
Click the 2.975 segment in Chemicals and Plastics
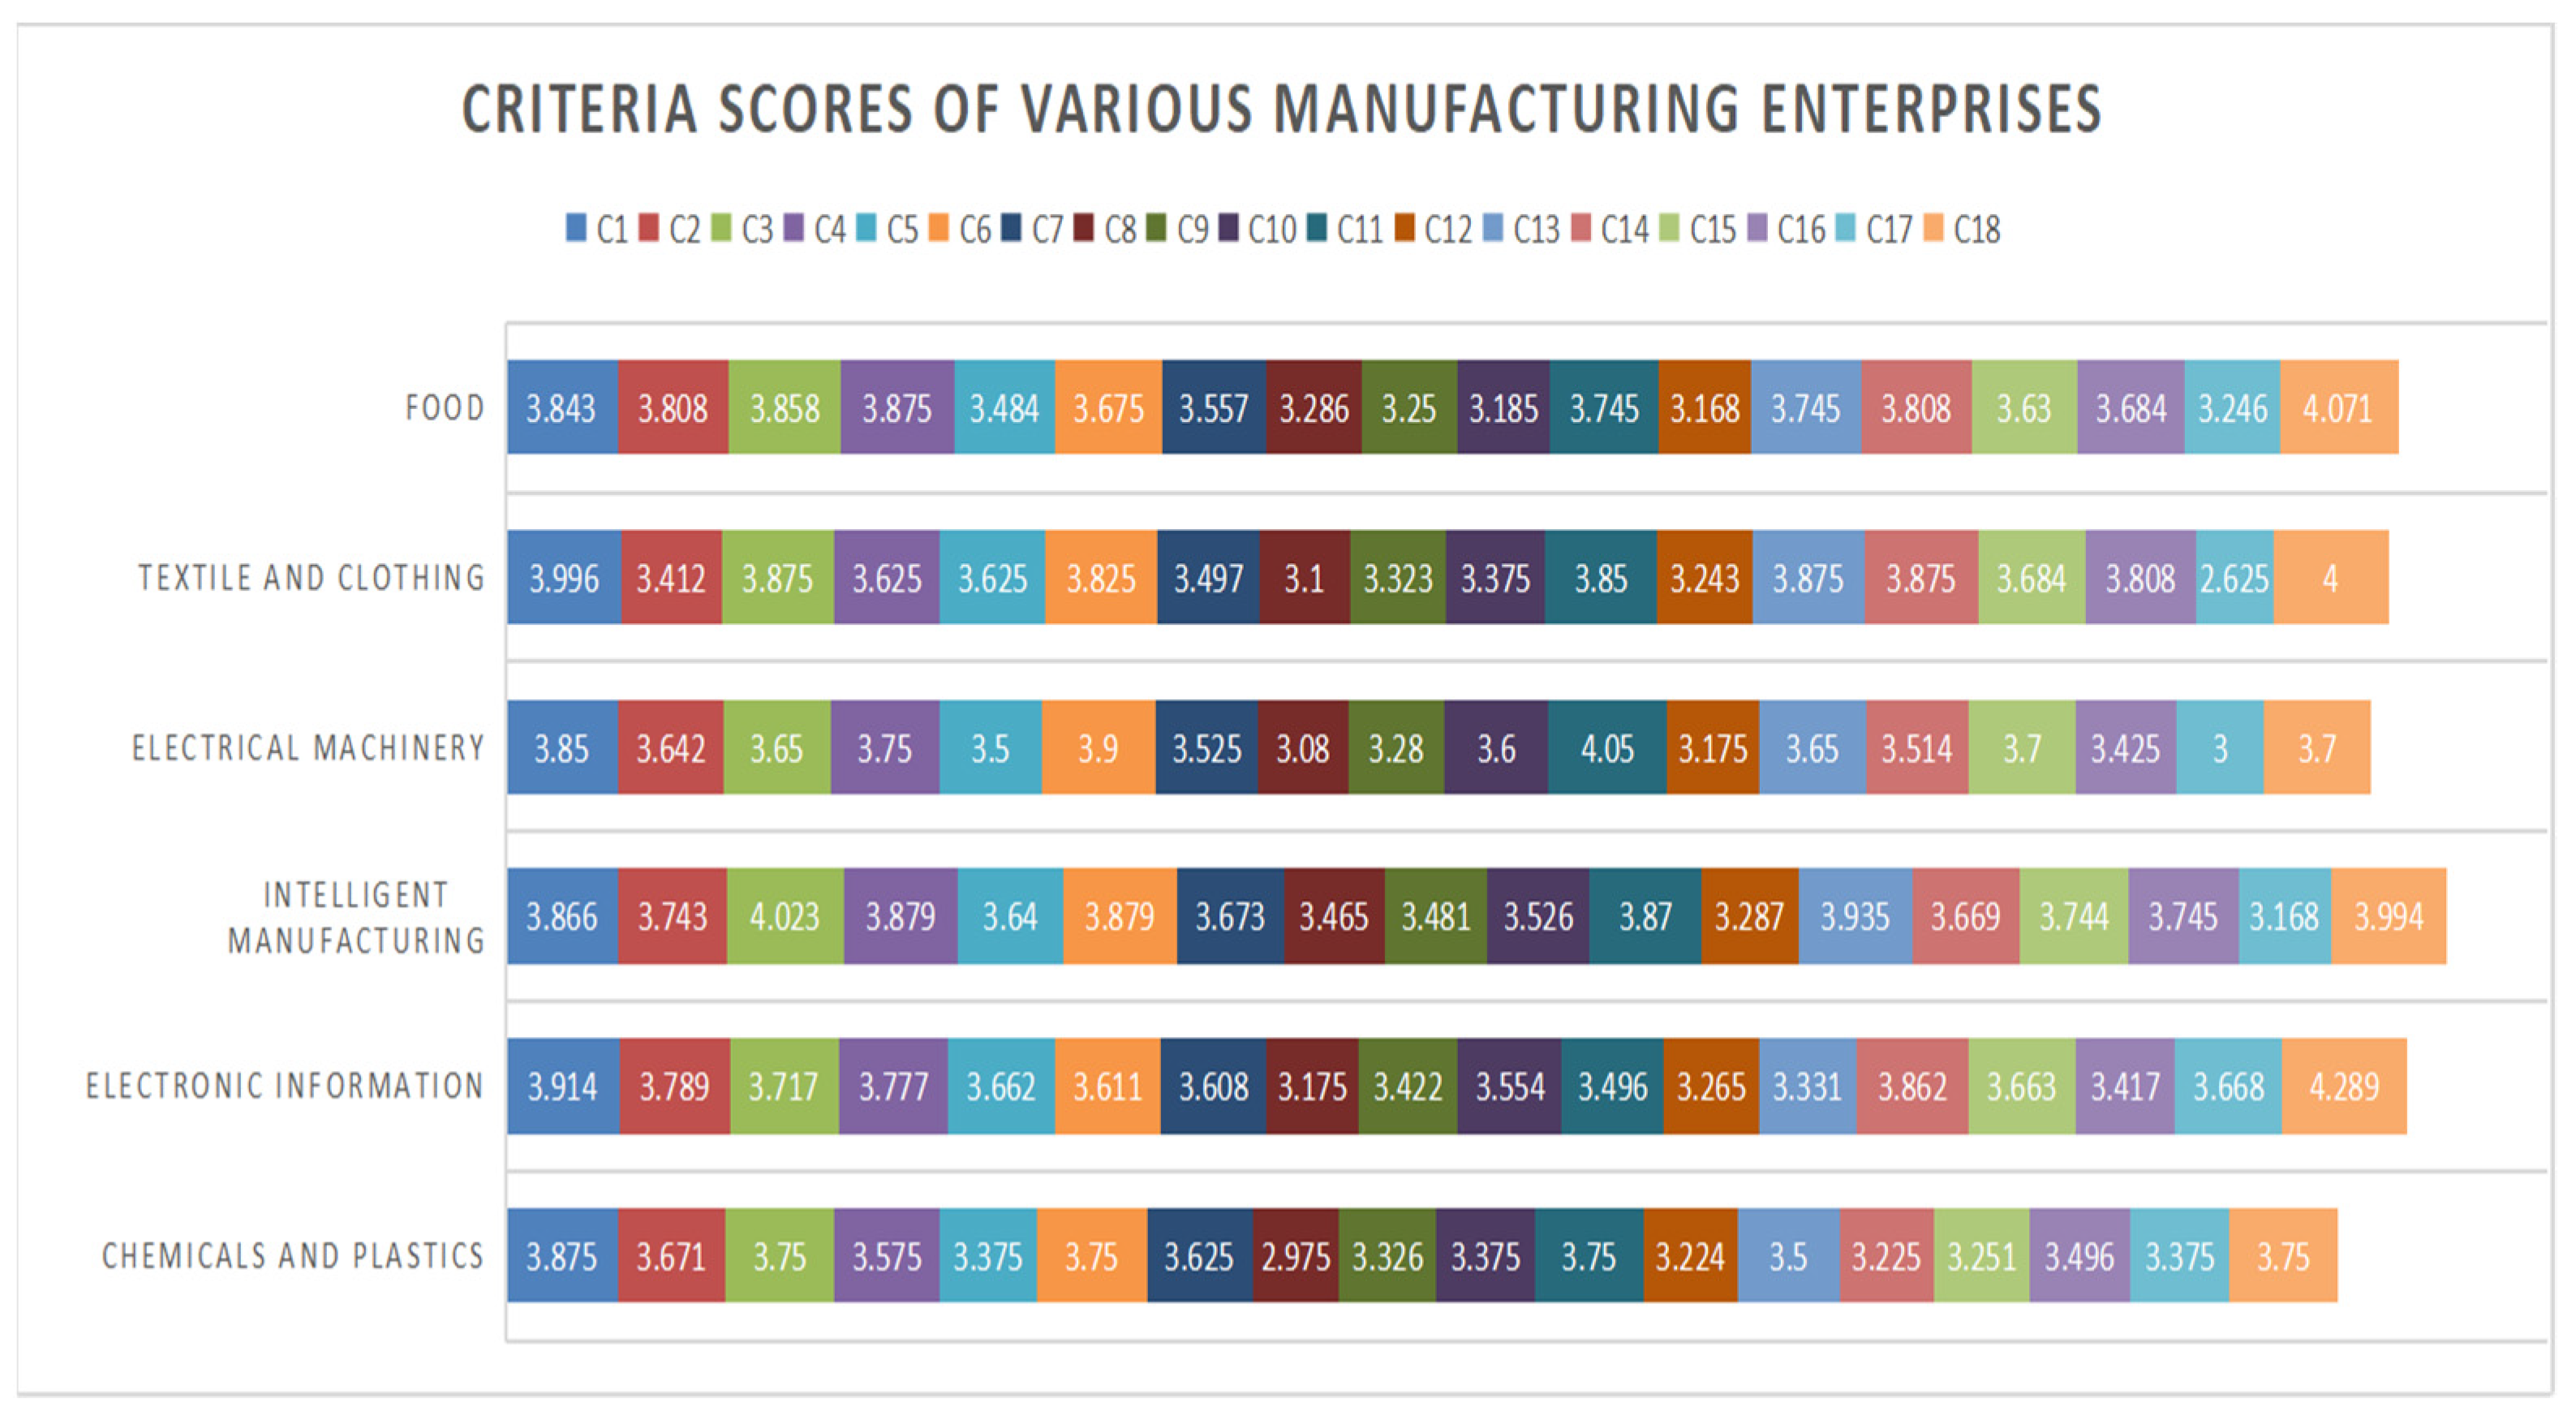click(1295, 1256)
